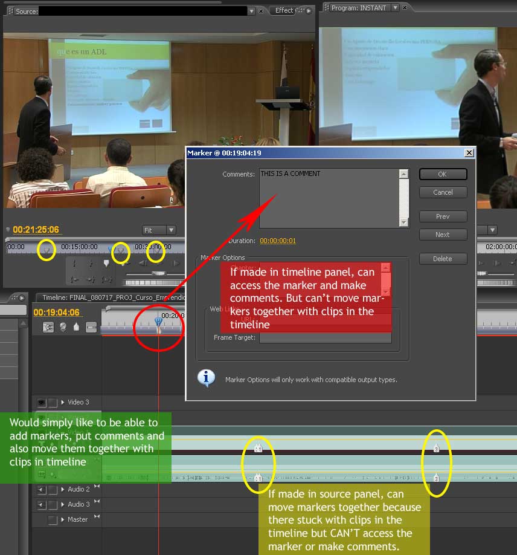The width and height of the screenshot is (517, 555).
Task: Toggle the Master track lock box
Action: 53,520
